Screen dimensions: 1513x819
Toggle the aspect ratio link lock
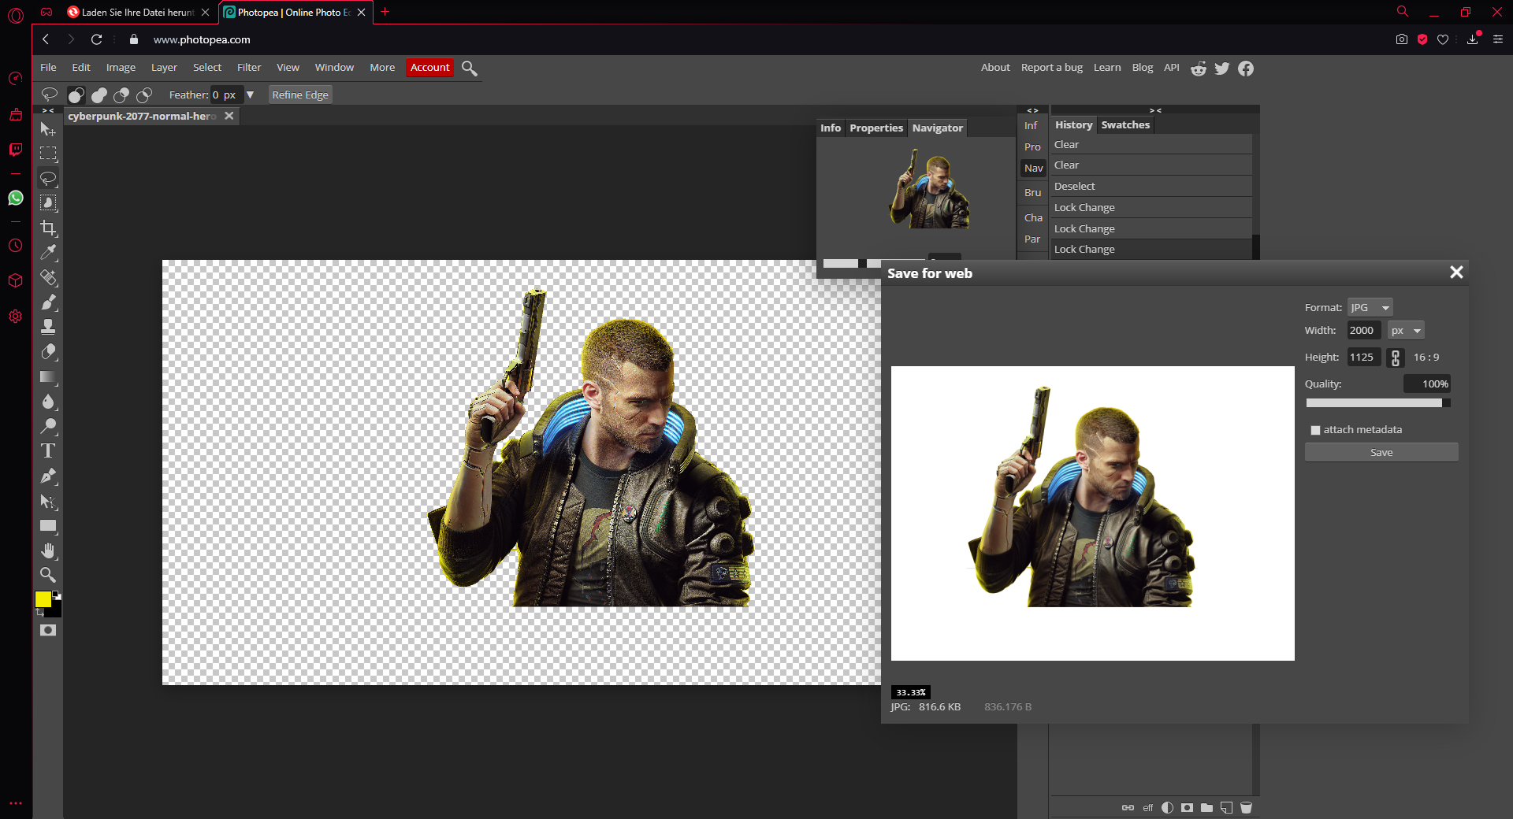pos(1396,358)
